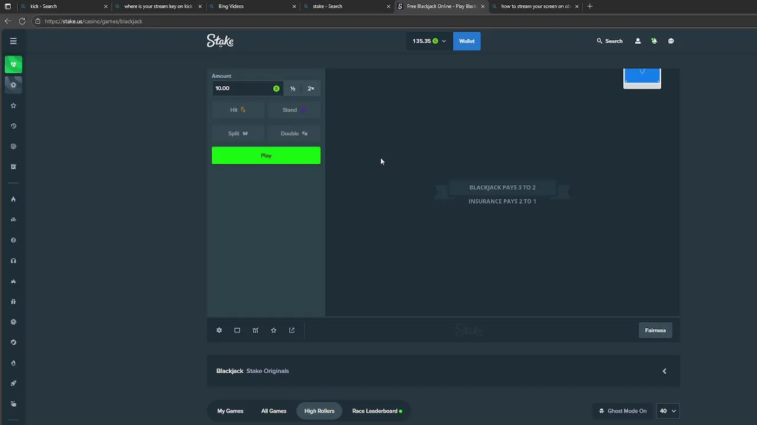Click the Stake logo
The height and width of the screenshot is (425, 757).
point(220,41)
